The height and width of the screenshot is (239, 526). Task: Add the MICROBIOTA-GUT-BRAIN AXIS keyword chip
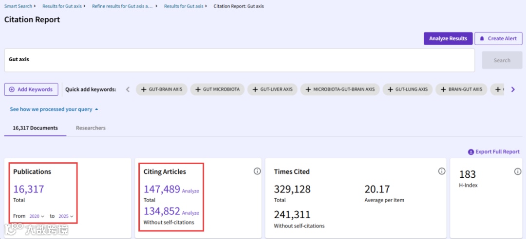pos(340,89)
